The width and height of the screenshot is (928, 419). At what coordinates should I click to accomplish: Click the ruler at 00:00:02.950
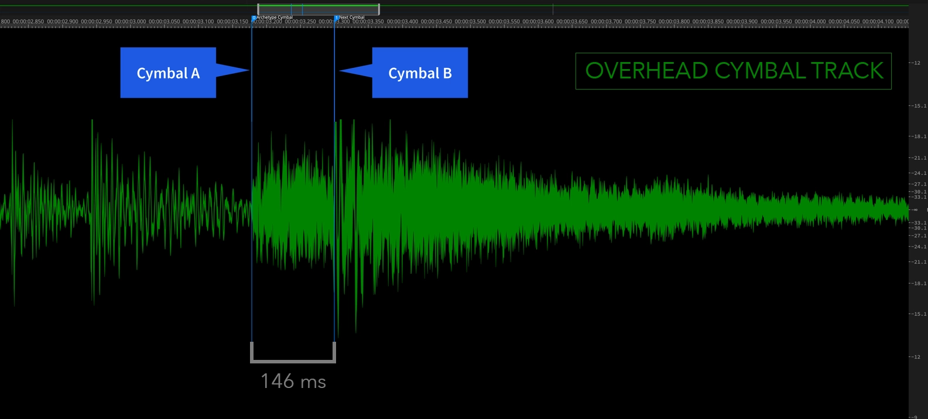coord(97,22)
